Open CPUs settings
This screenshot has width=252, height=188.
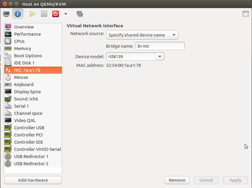33,41
